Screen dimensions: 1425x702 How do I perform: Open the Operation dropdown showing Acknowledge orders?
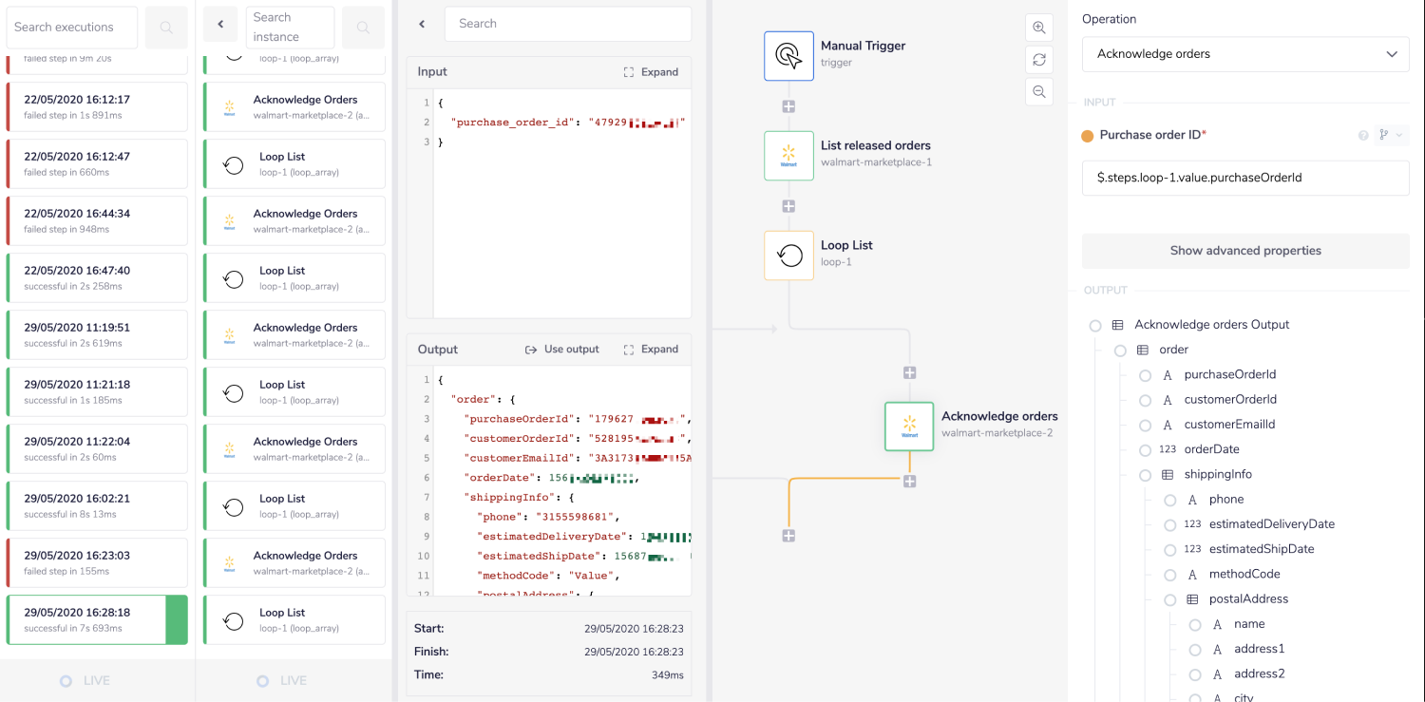(1244, 54)
